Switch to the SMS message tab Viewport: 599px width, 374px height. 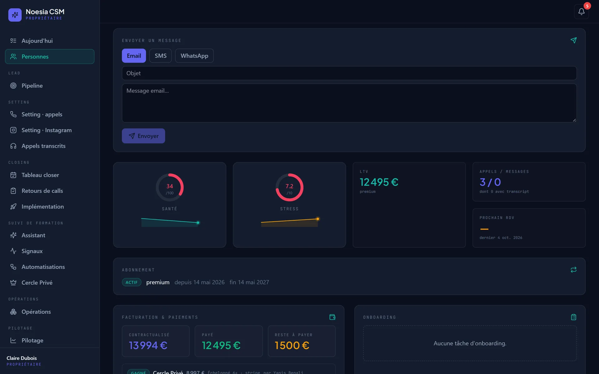pos(160,56)
